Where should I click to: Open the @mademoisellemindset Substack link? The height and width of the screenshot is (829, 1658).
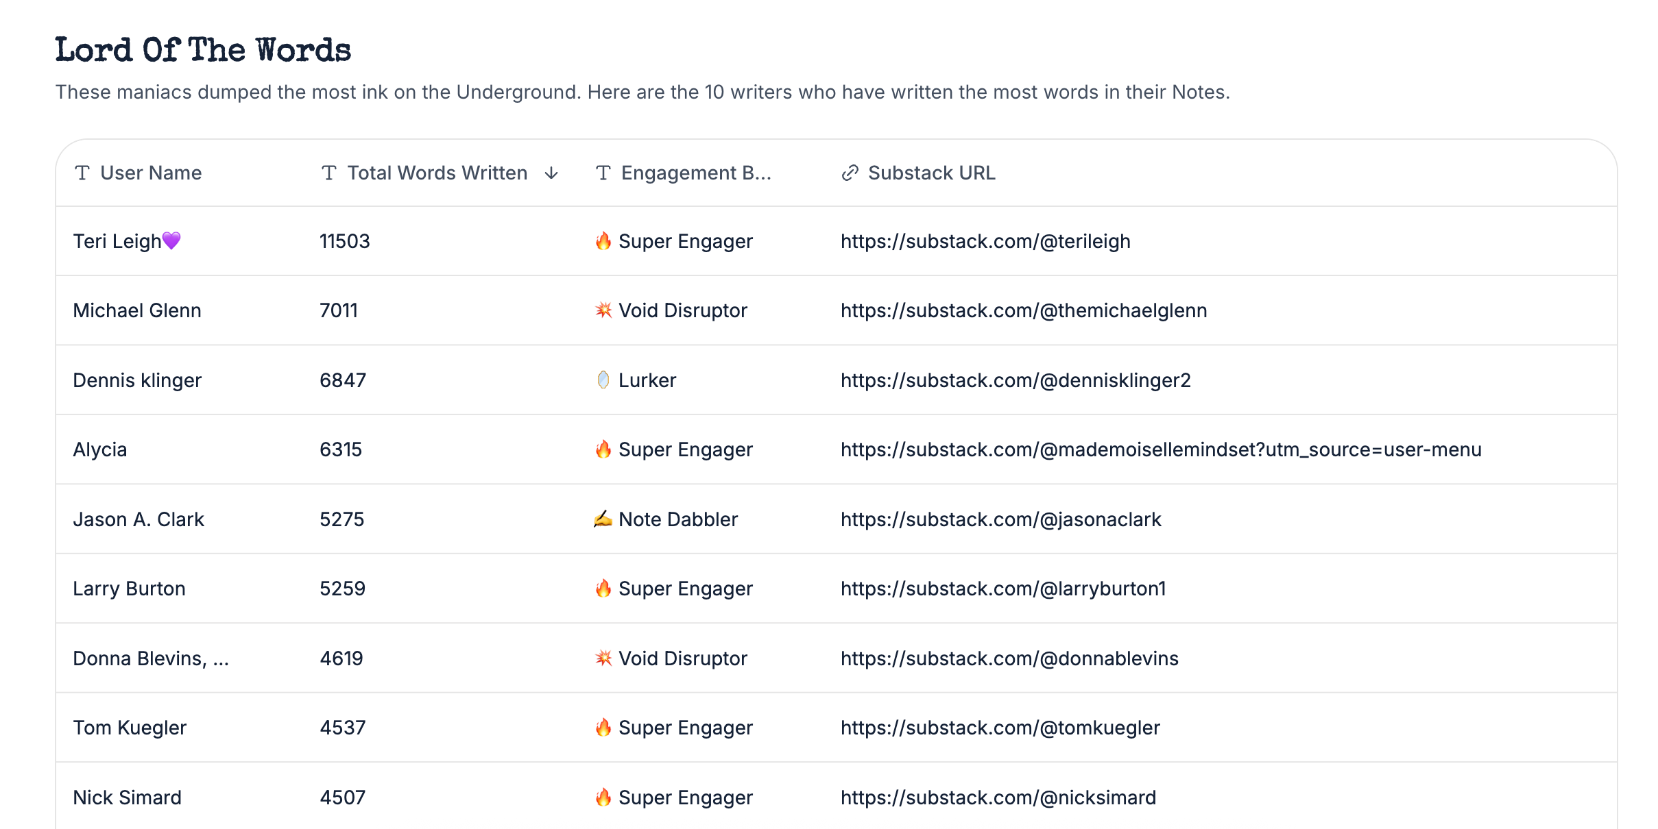click(x=1161, y=449)
